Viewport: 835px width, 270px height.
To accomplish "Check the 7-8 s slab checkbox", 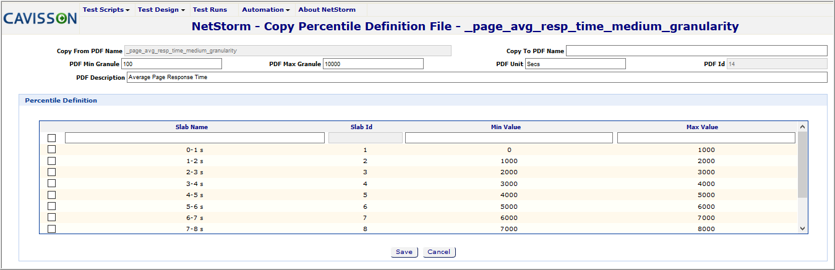I will [x=51, y=229].
